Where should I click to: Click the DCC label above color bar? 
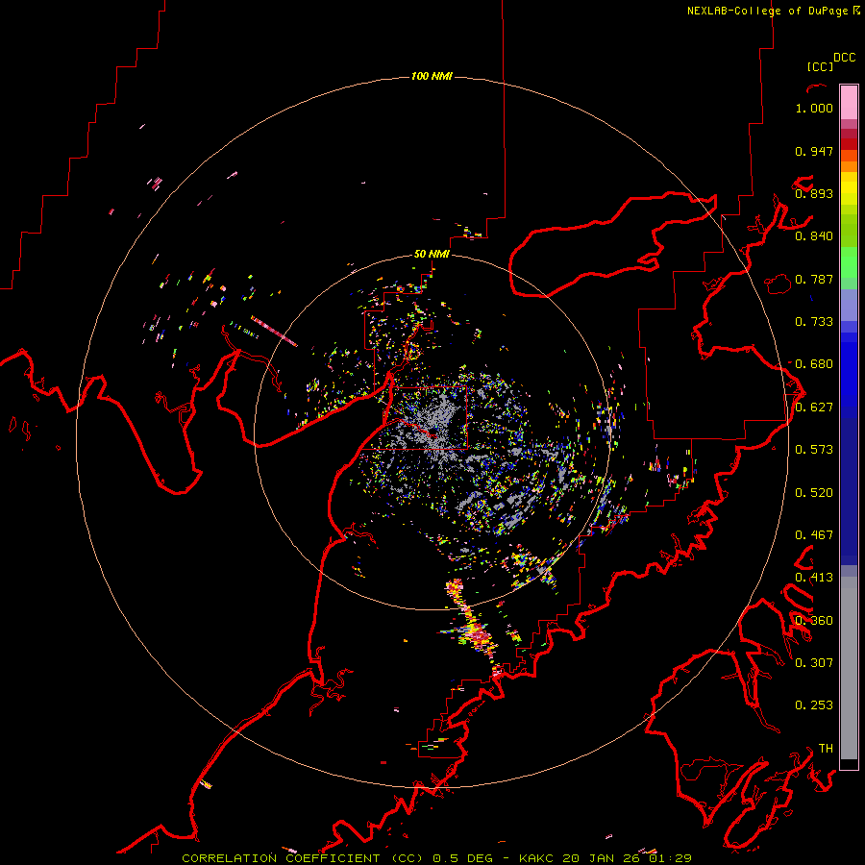845,58
